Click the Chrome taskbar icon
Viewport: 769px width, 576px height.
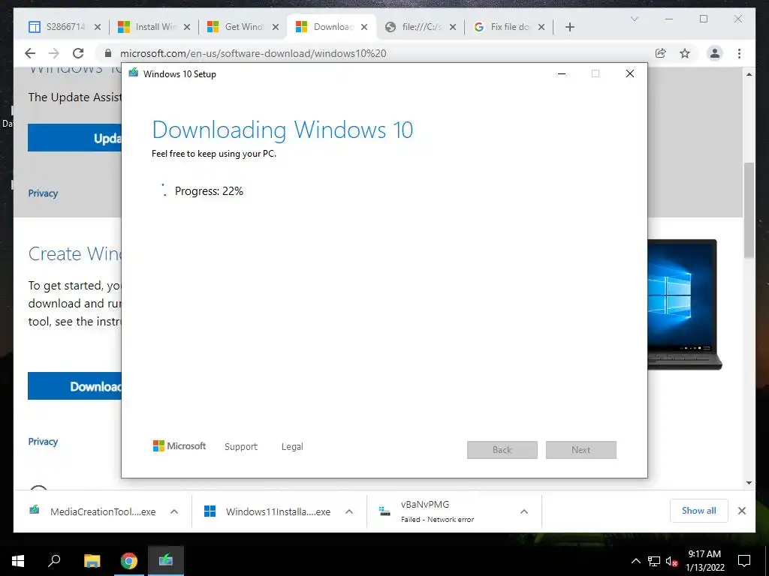(129, 561)
